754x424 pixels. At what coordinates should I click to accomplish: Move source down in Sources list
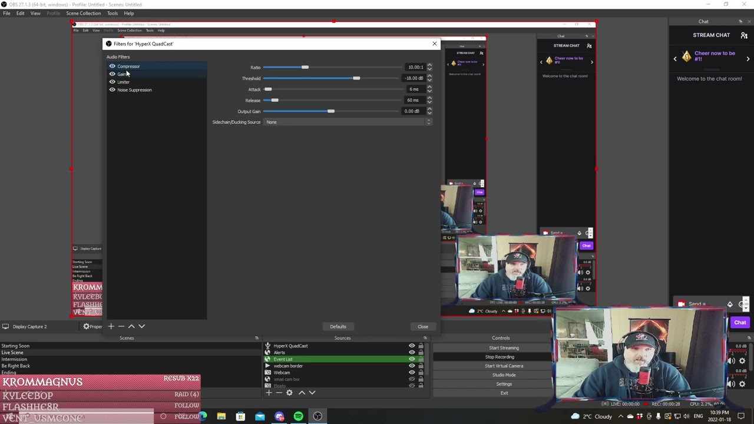(312, 393)
